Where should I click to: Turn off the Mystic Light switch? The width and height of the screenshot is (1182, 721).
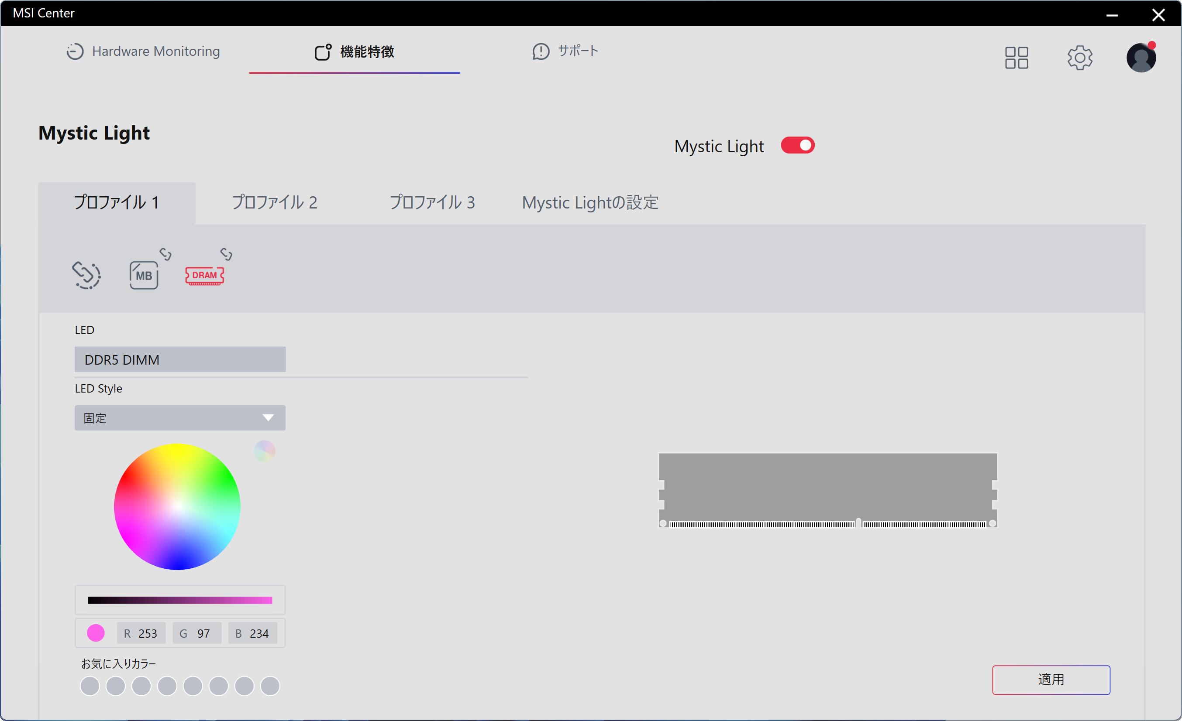click(x=797, y=145)
